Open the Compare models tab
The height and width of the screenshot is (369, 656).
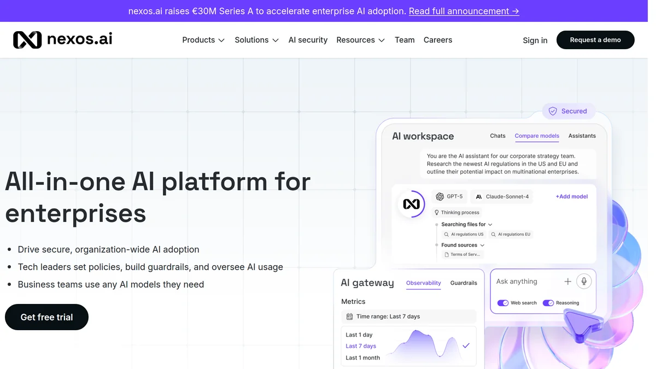coord(536,136)
